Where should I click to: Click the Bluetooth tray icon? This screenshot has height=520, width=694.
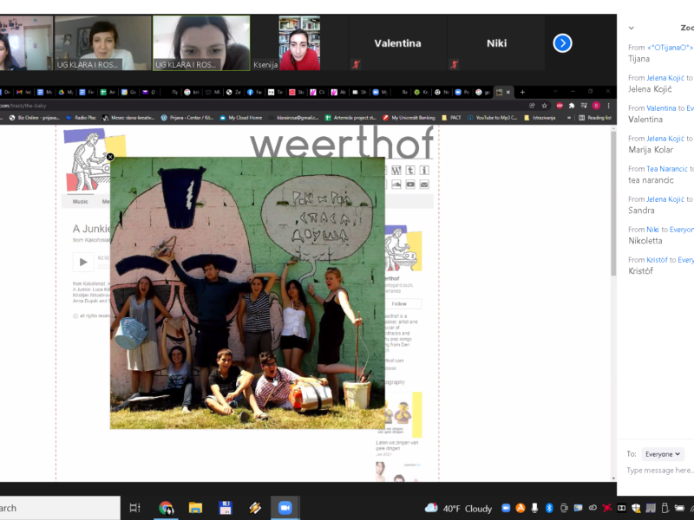[x=549, y=508]
